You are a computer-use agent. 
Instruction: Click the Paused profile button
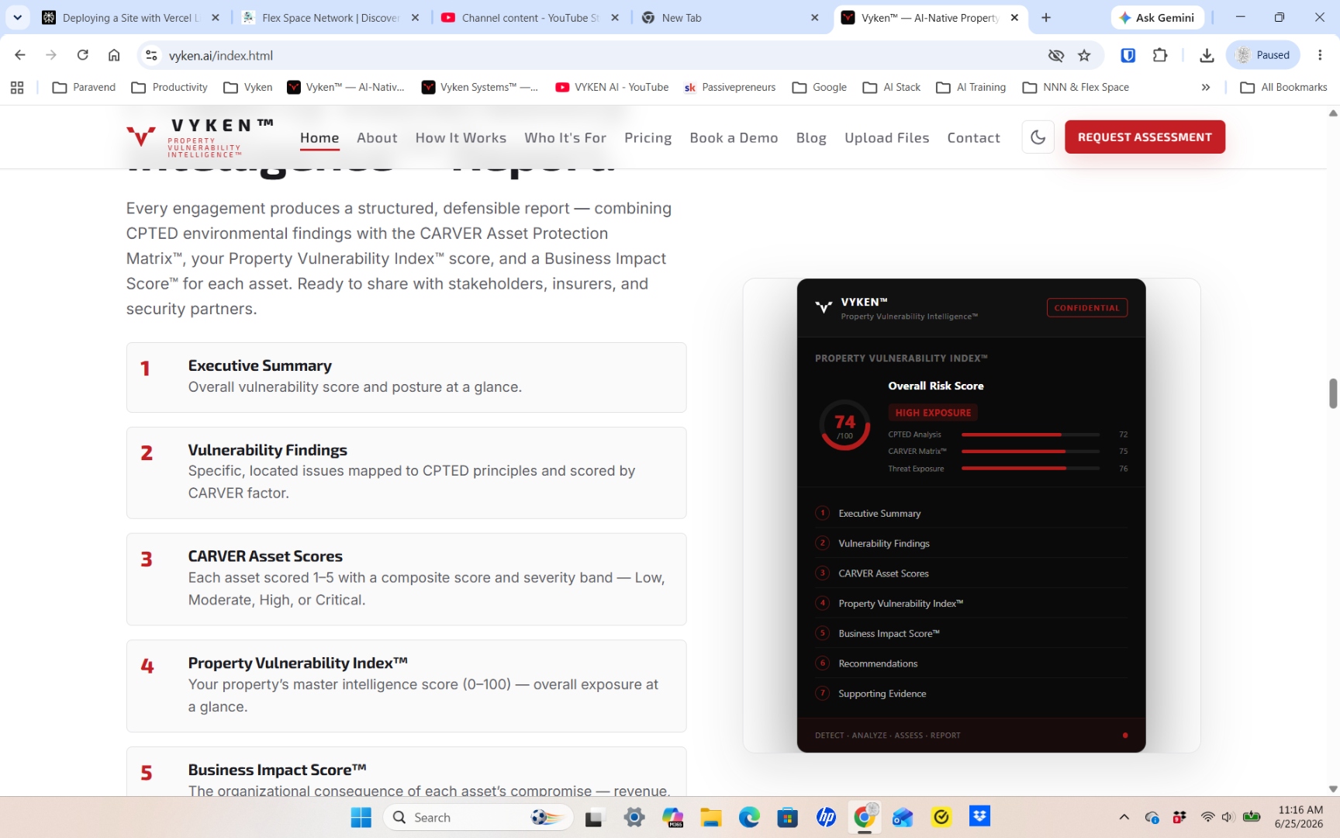tap(1262, 55)
